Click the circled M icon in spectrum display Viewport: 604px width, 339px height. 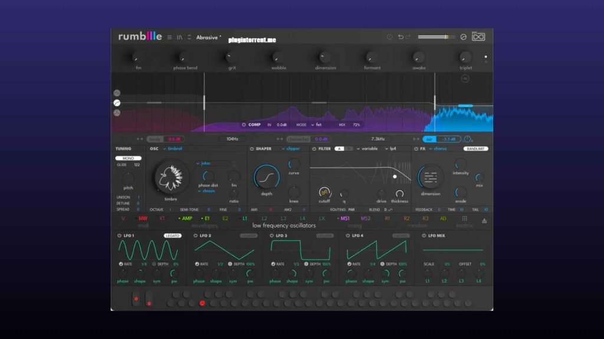465,79
